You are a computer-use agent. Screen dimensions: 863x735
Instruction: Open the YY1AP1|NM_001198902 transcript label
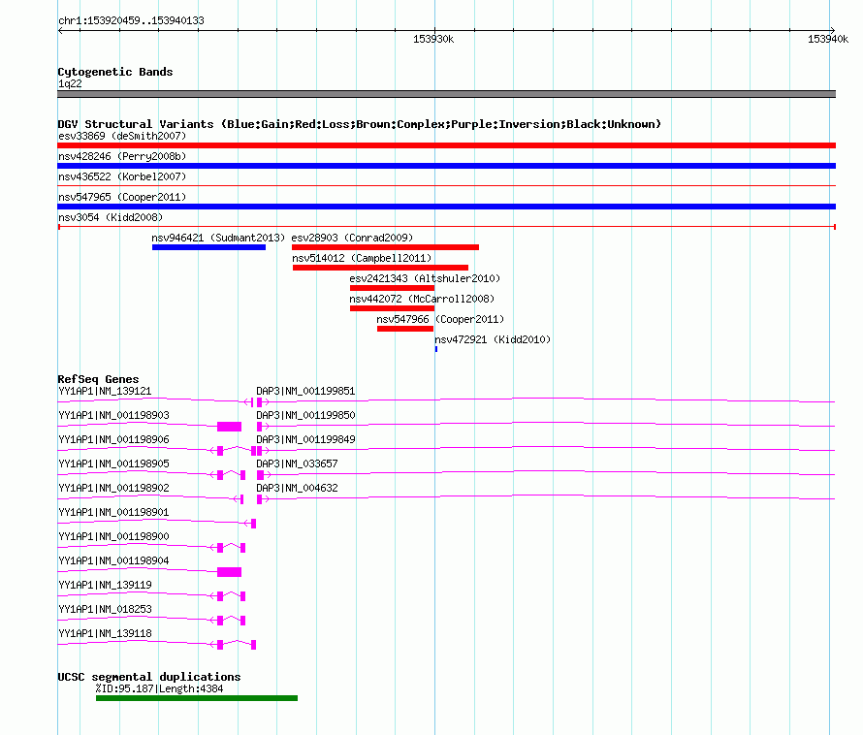pyautogui.click(x=113, y=489)
